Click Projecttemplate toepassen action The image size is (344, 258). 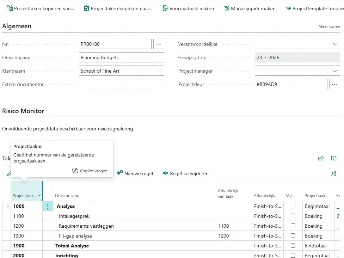pos(315,8)
